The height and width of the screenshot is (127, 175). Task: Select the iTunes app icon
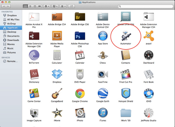coord(103,113)
